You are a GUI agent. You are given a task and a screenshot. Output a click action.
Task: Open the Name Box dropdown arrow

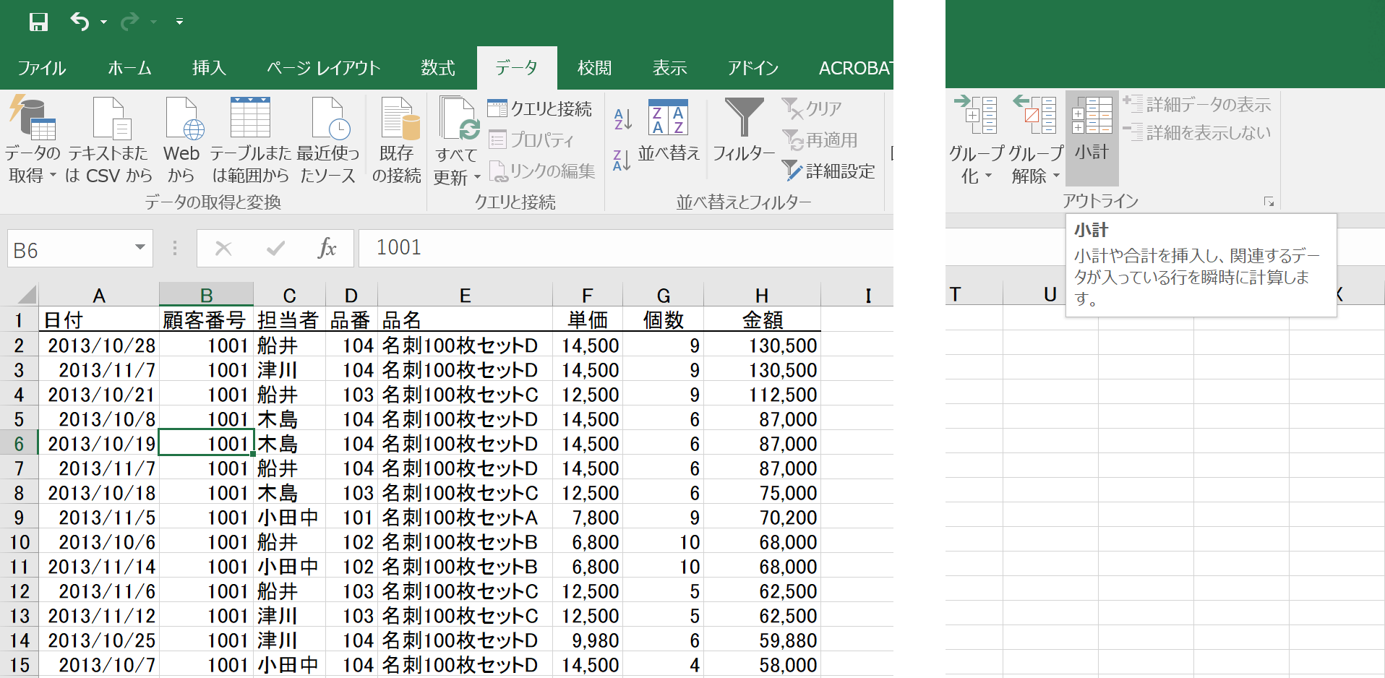click(140, 248)
